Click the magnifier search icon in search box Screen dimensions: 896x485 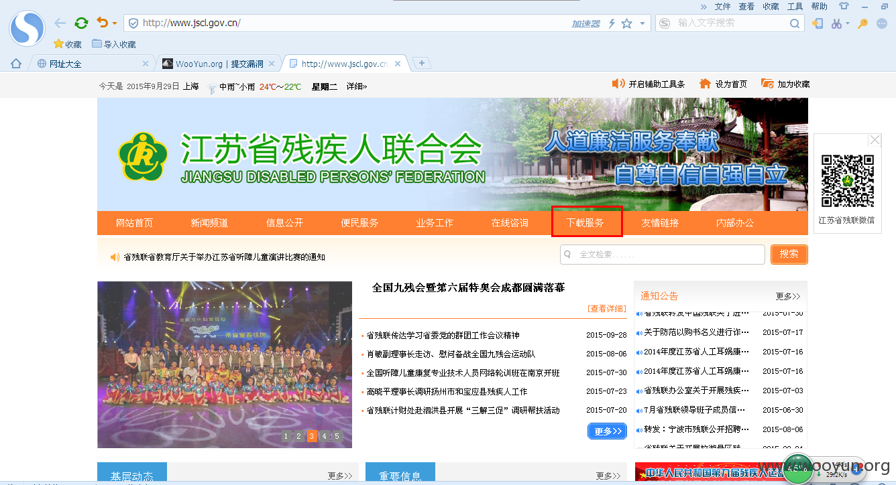point(795,23)
